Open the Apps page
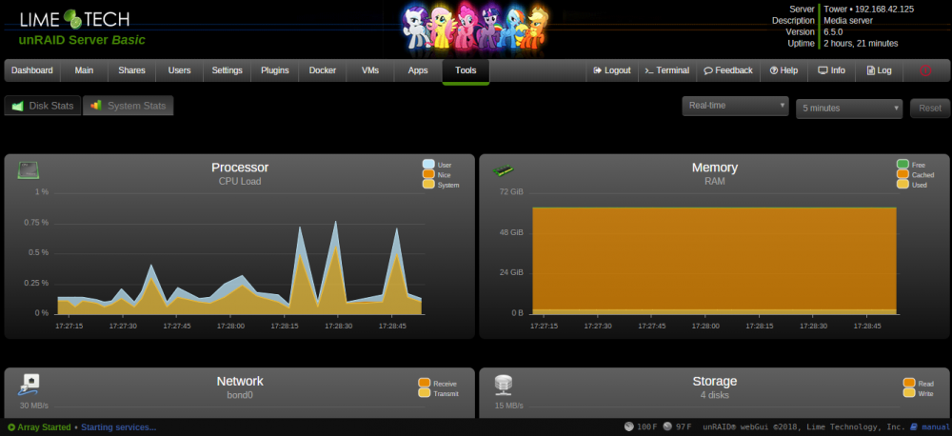 tap(418, 70)
